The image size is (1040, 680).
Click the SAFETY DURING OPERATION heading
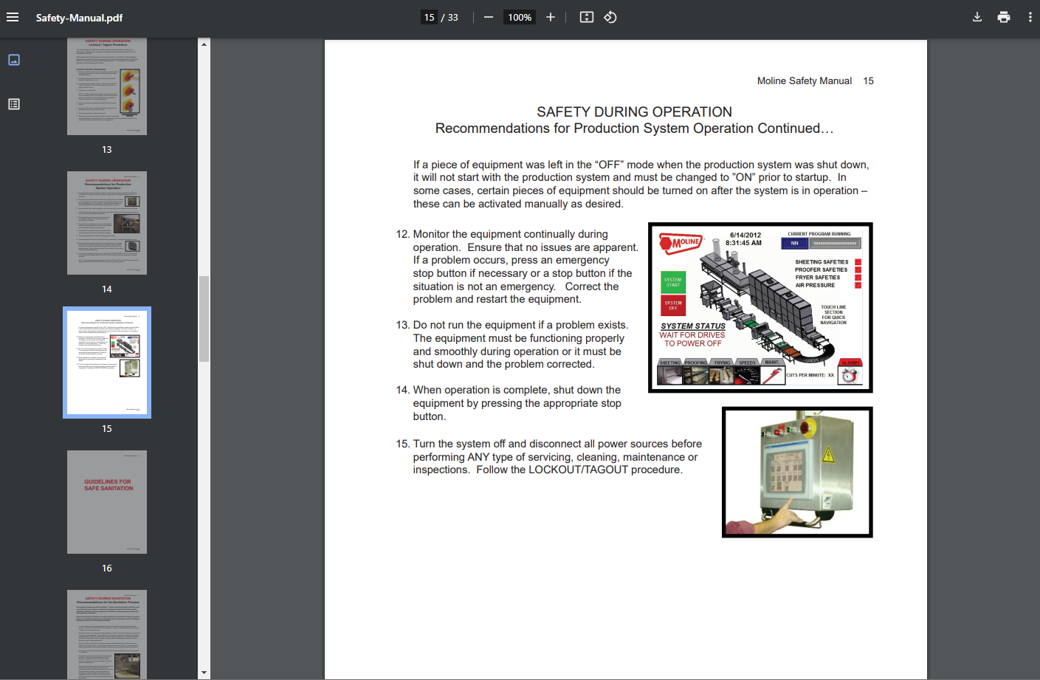coord(634,111)
